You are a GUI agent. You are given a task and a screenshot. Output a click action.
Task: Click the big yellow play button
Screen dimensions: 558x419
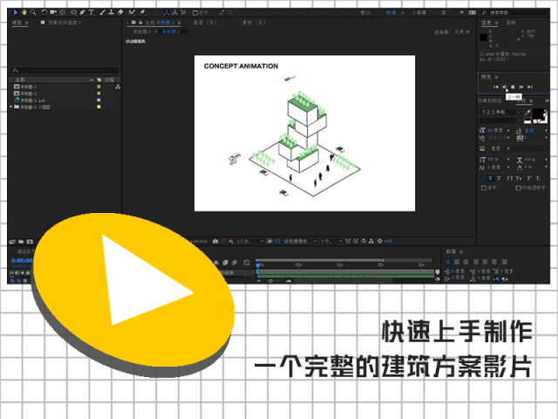pos(133,291)
